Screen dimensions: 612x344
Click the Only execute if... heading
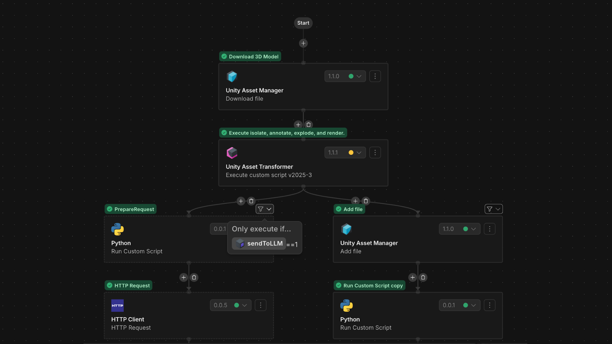tap(261, 229)
